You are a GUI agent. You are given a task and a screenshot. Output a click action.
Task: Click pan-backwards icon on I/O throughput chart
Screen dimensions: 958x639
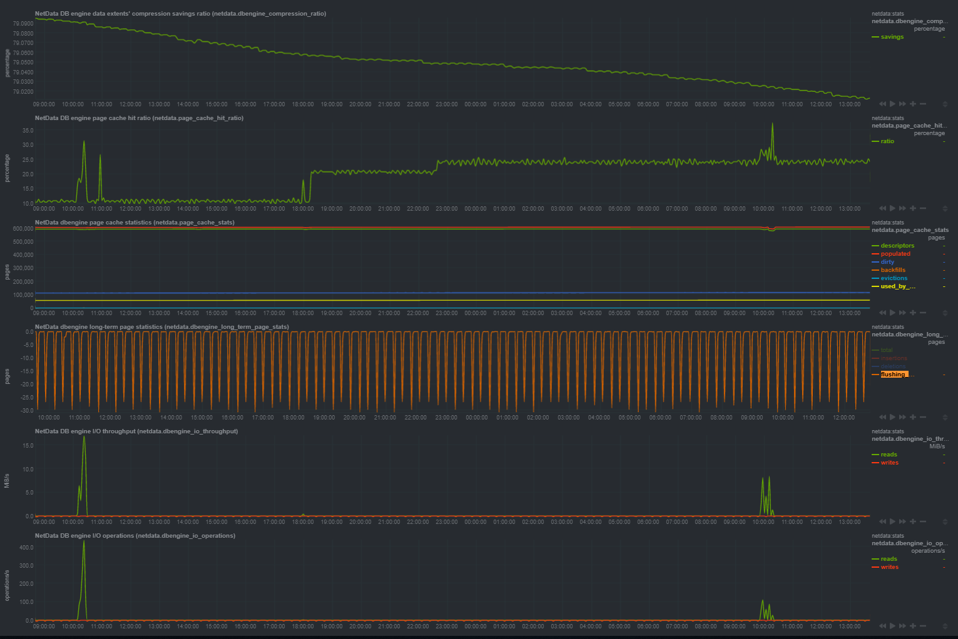coord(882,521)
